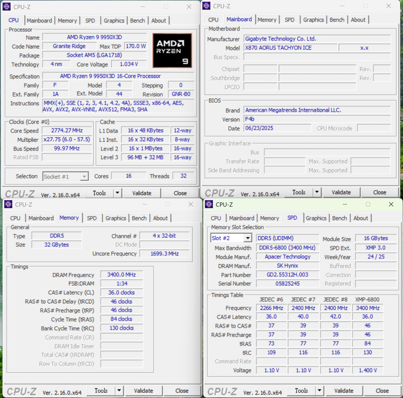The height and width of the screenshot is (398, 403).
Task: Click the Max Bandwidth value "DDR5-6800 (3400 MHz)"
Action: click(288, 247)
